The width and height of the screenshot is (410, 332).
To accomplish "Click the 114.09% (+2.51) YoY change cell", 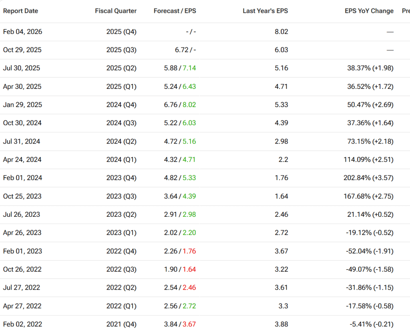I will (370, 160).
